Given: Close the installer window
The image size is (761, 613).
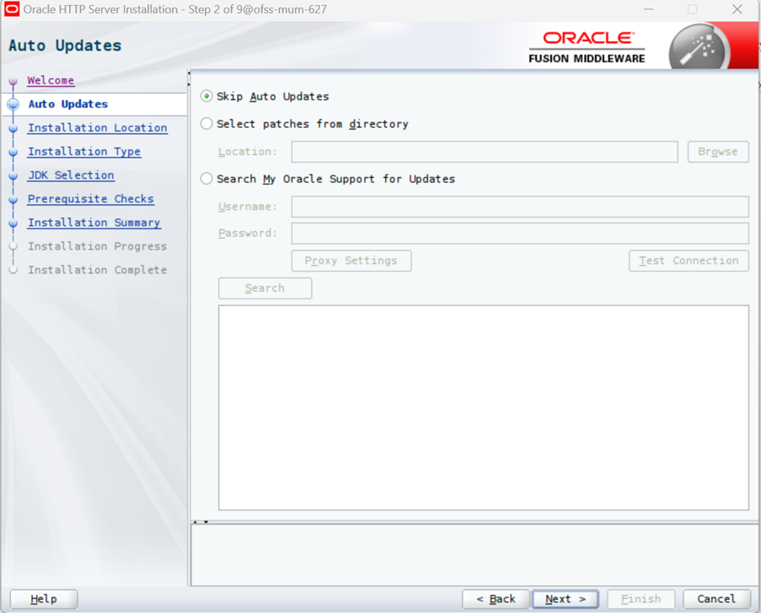Looking at the screenshot, I should click(737, 9).
